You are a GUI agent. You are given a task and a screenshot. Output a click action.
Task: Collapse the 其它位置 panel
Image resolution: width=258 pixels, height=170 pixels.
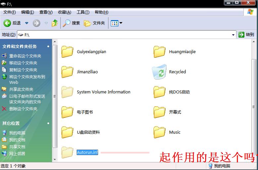click(x=48, y=123)
